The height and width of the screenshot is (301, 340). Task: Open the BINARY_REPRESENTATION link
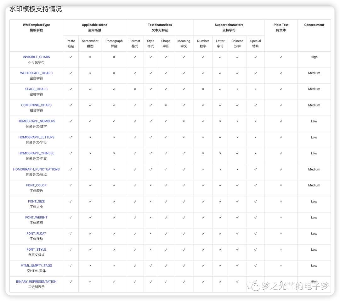36,282
